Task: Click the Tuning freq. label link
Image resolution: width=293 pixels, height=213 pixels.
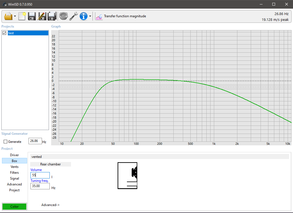Action: (x=39, y=181)
